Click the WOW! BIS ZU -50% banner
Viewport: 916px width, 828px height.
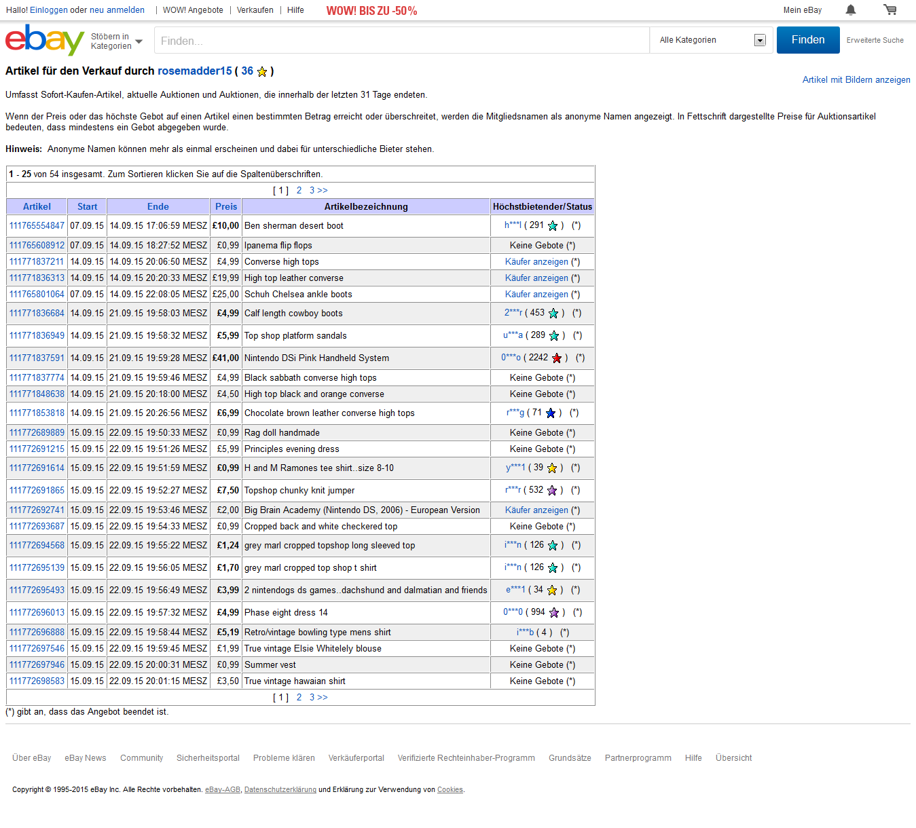371,11
